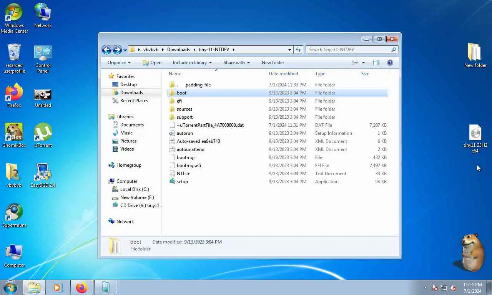Click the Explorer help question-mark icon
The width and height of the screenshot is (492, 295).
click(390, 63)
